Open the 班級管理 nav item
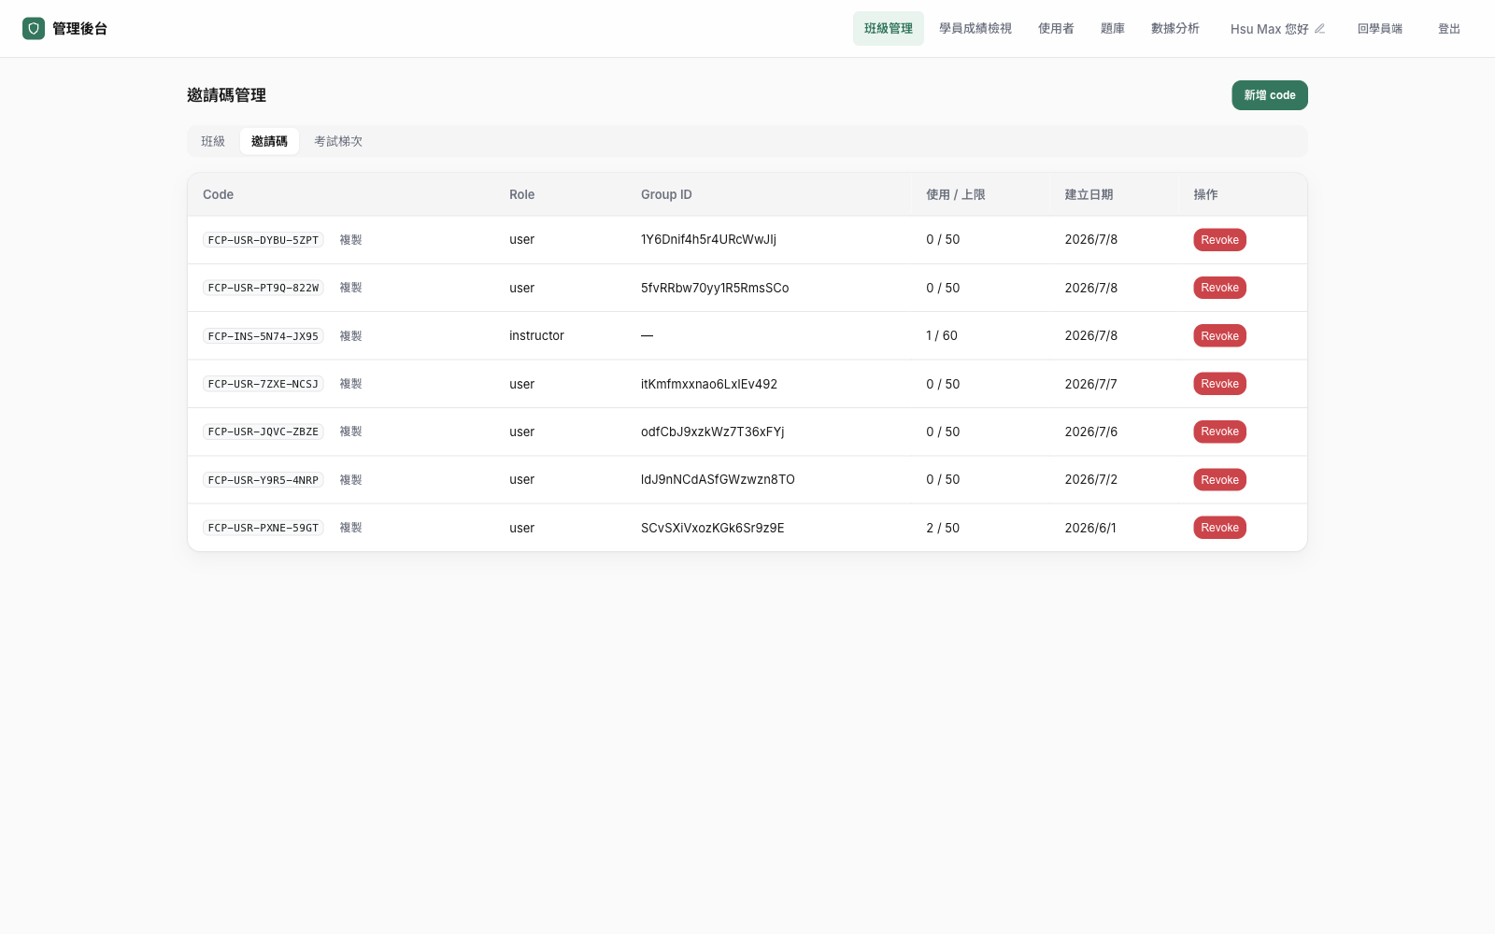 pos(888,29)
